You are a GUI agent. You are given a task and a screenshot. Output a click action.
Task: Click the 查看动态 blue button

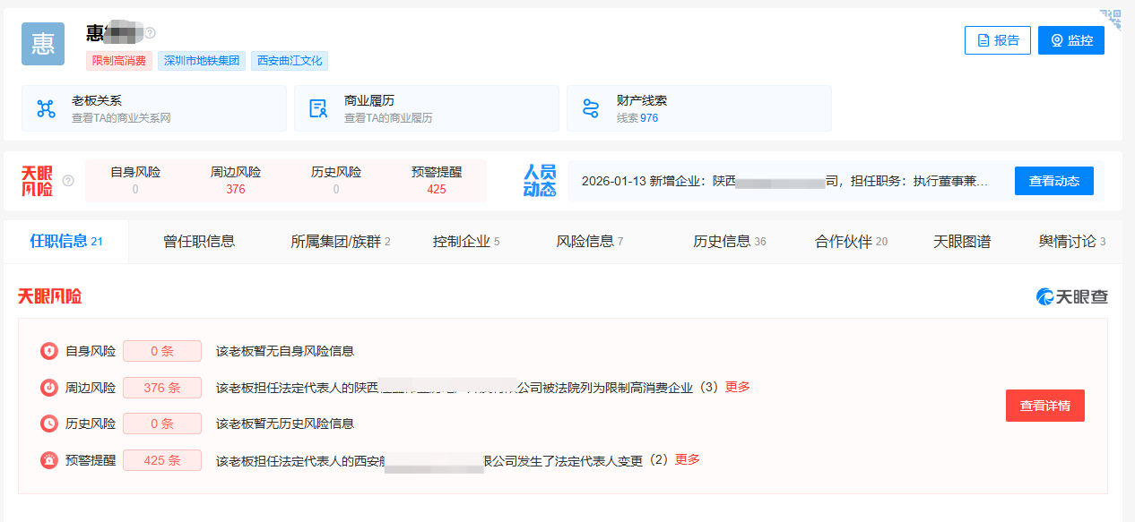click(1053, 180)
